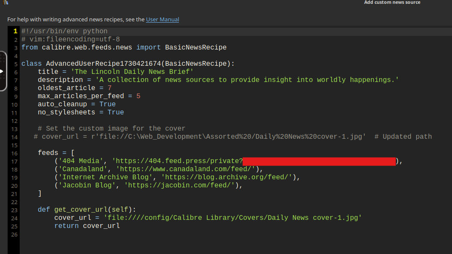Click the title string 'The Lincoln Daily News Brief'
The width and height of the screenshot is (452, 254).
pyautogui.click(x=132, y=72)
